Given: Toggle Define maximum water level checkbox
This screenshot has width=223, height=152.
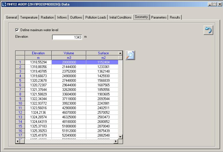Looking at the screenshot, I should click(x=17, y=30).
